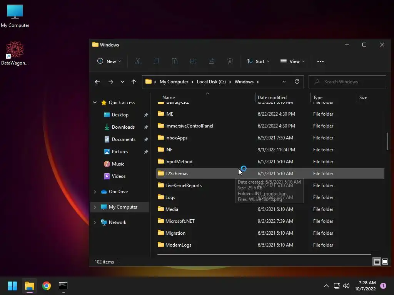Click the vertical scrollbar thumb
Viewport: 394px width, 295px height.
point(387,142)
